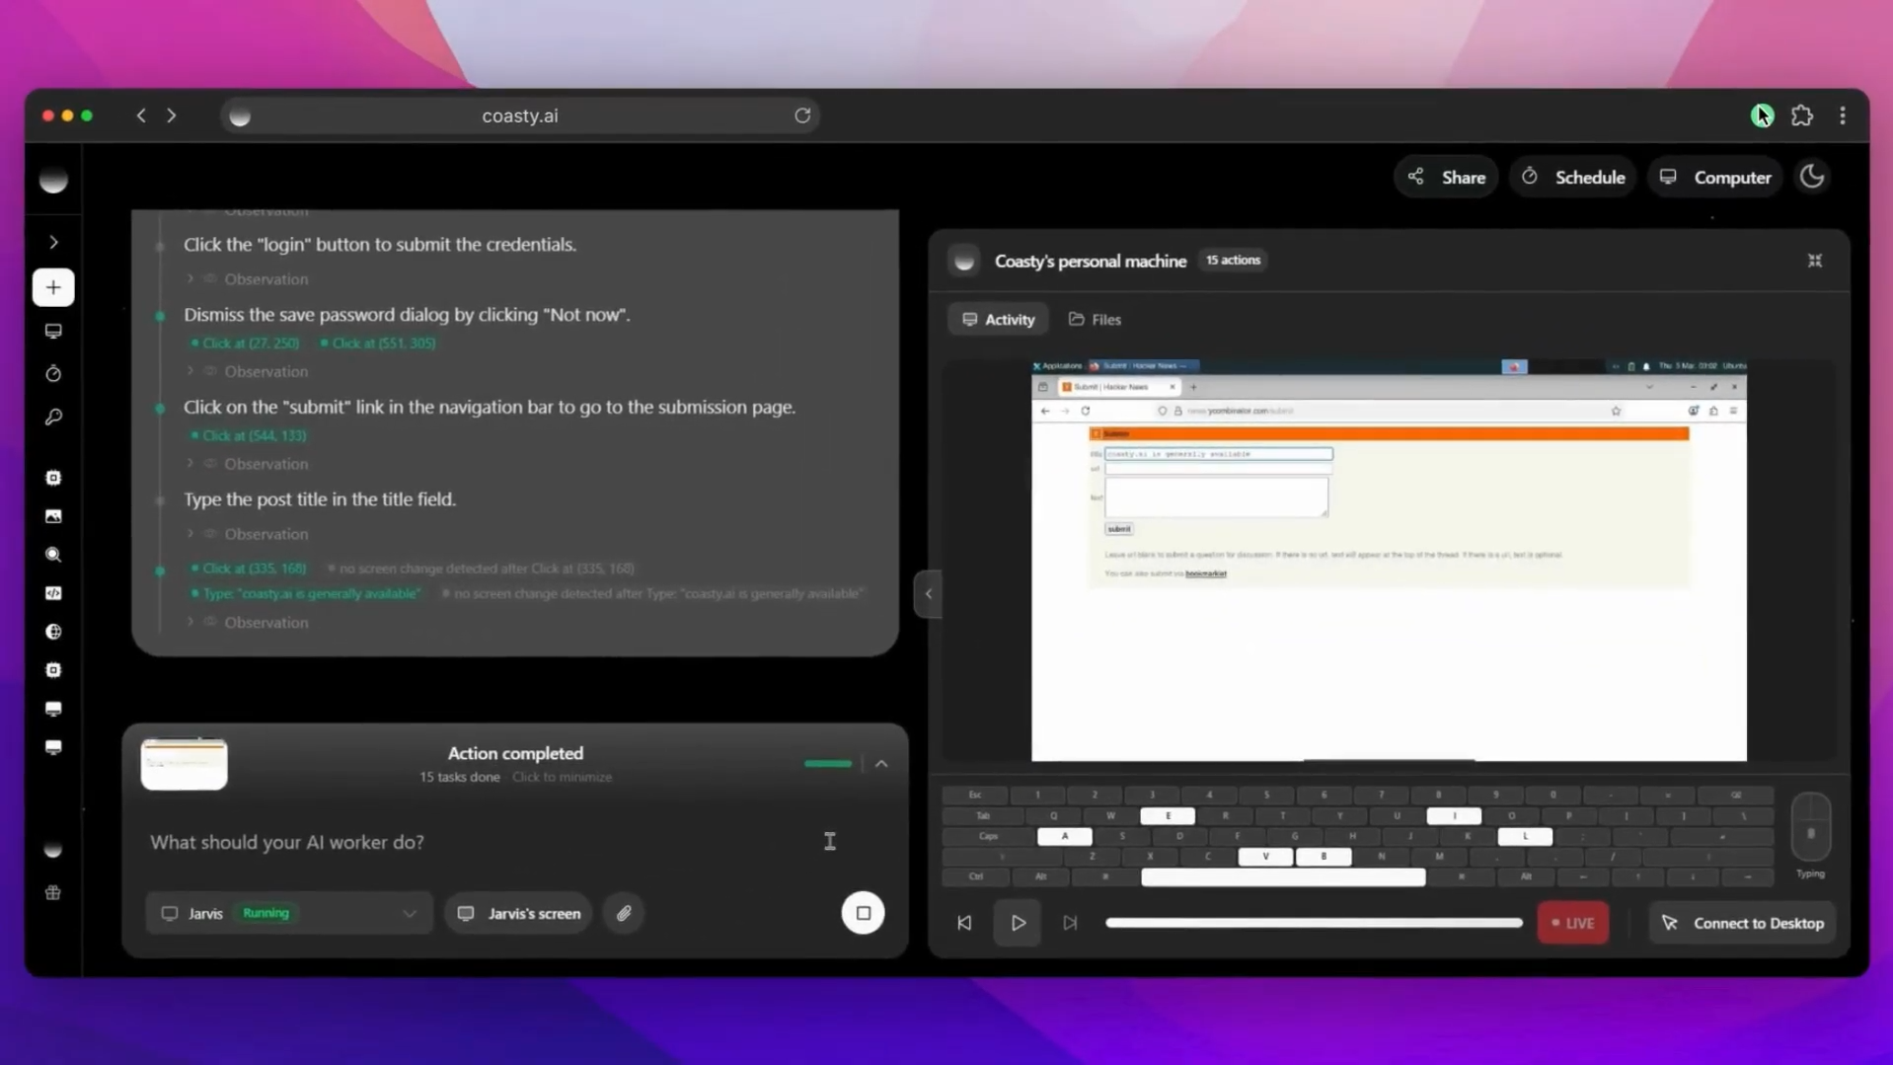Click on the playback progress bar
The height and width of the screenshot is (1065, 1893).
tap(1313, 922)
